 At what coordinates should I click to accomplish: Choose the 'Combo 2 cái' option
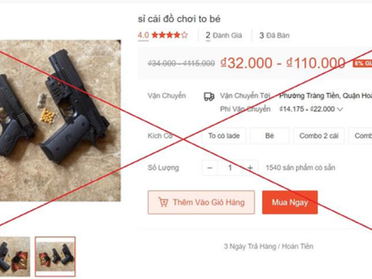(319, 135)
